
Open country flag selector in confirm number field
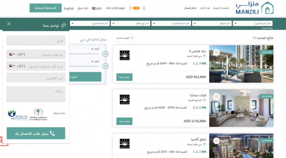point(12,66)
